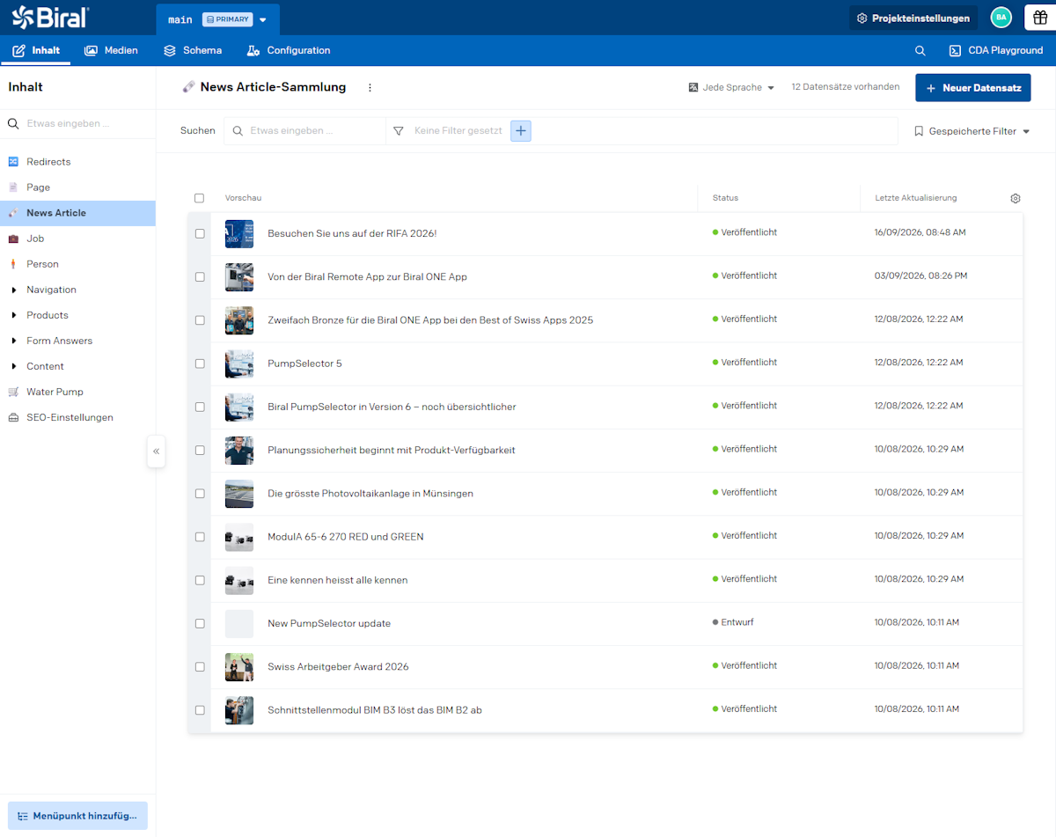1056x837 pixels.
Task: Click the Vorschau column header
Action: (243, 198)
